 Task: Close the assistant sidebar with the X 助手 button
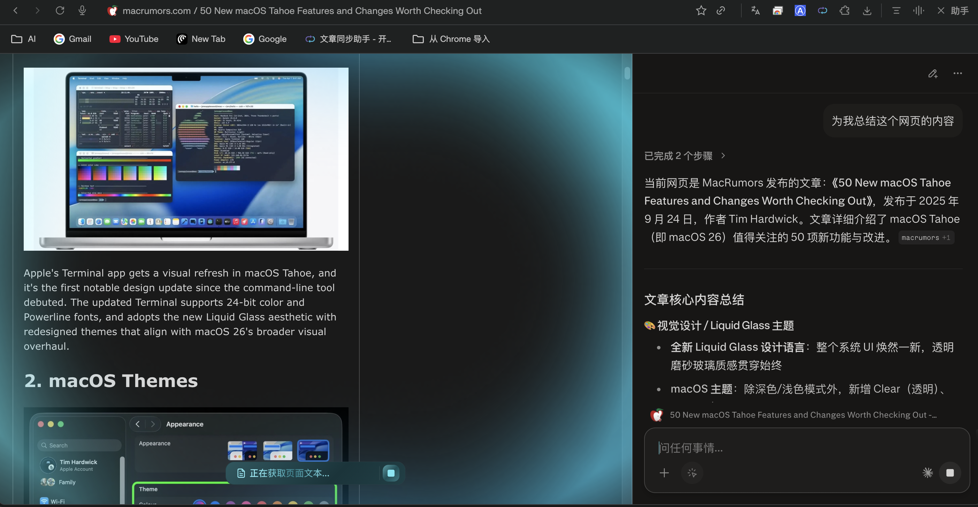[953, 10]
